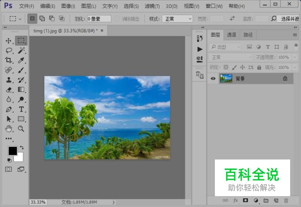This screenshot has width=301, height=207.
Task: Click the foreground black color swatch
Action: [x=13, y=150]
